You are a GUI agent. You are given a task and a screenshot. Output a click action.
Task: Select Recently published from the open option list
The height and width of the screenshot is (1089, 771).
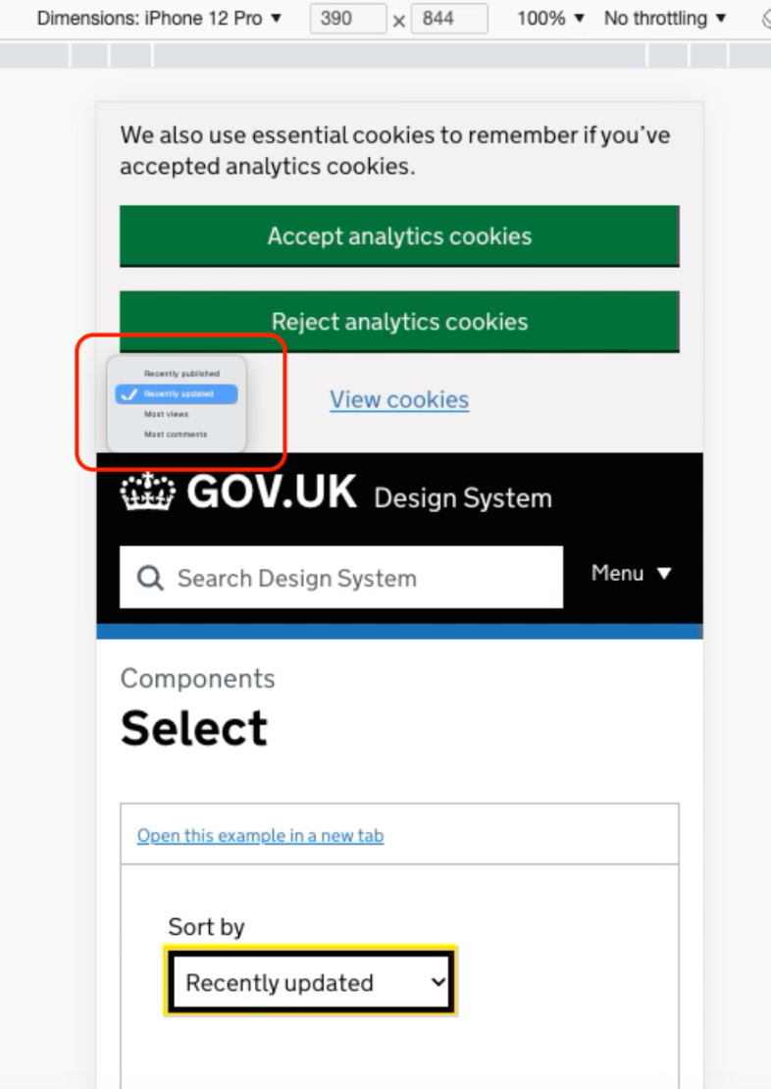[x=184, y=374]
